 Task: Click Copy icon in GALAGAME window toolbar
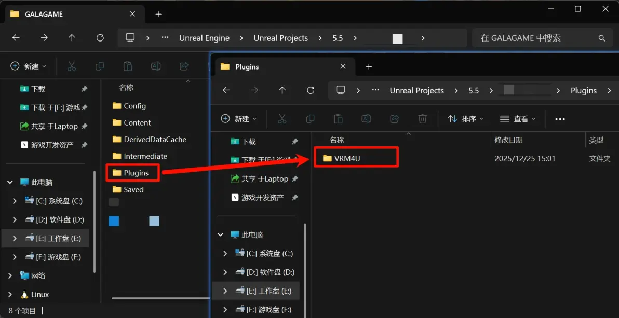coord(100,66)
